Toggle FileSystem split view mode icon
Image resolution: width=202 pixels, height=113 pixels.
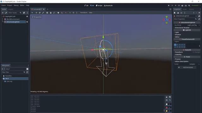[27, 69]
